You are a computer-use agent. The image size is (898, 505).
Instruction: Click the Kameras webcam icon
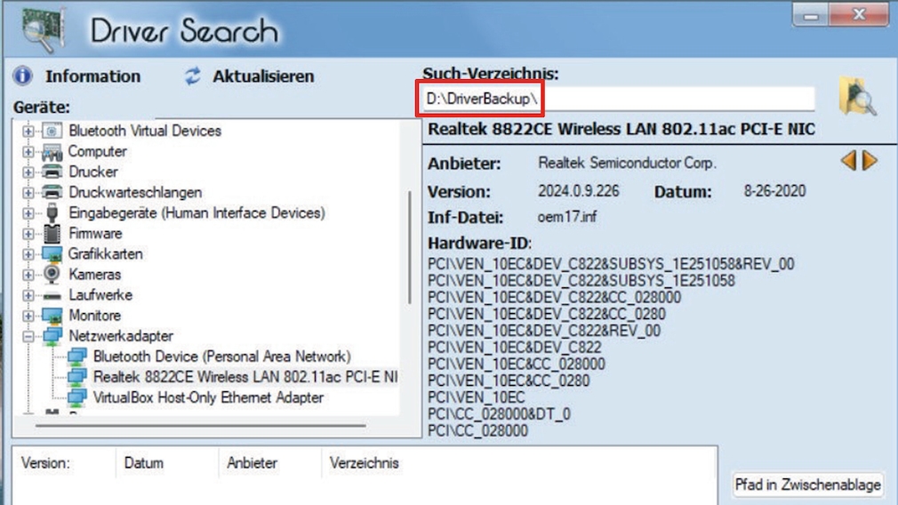pos(52,275)
